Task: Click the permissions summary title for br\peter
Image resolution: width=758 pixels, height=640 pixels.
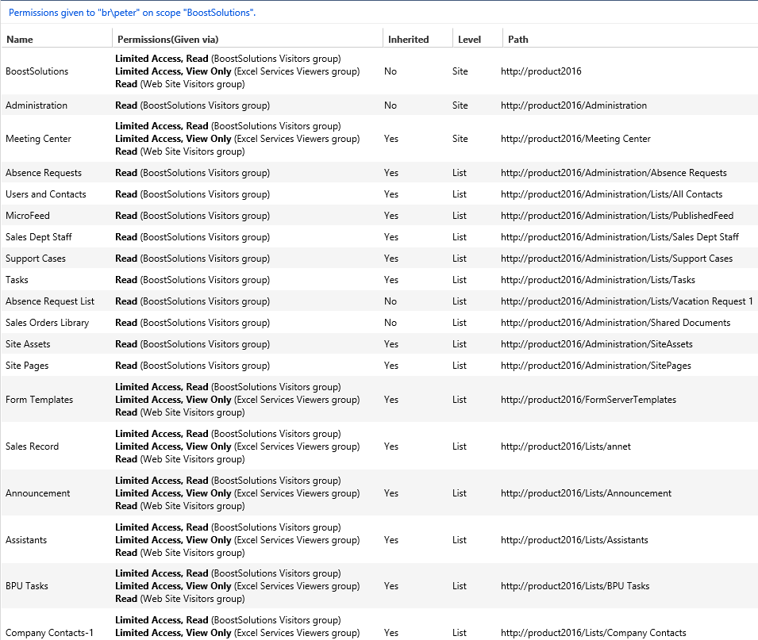Action: click(x=132, y=13)
